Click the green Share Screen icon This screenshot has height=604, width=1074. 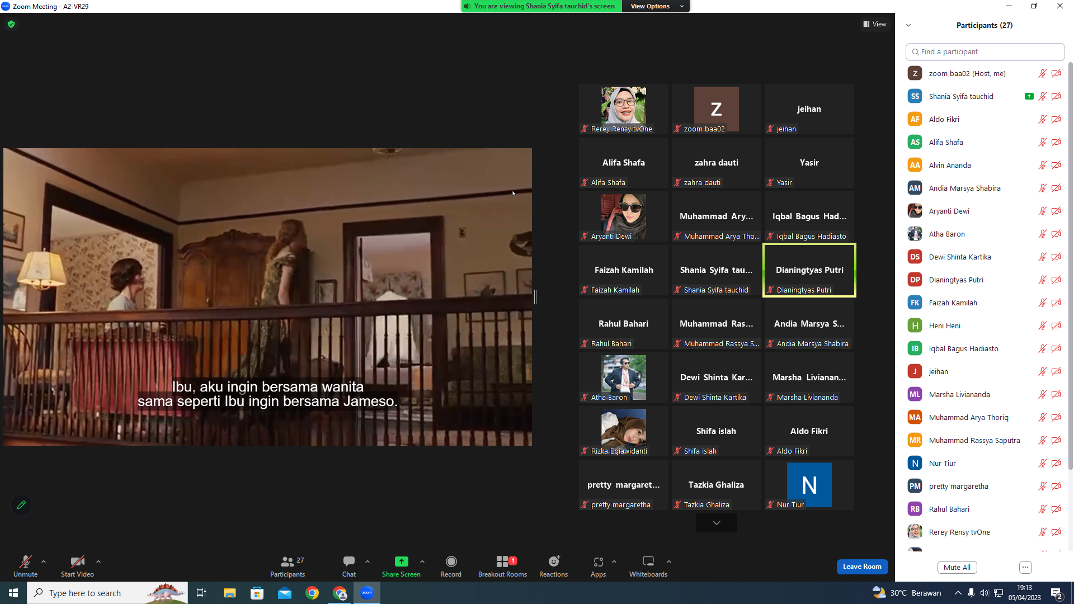401,561
